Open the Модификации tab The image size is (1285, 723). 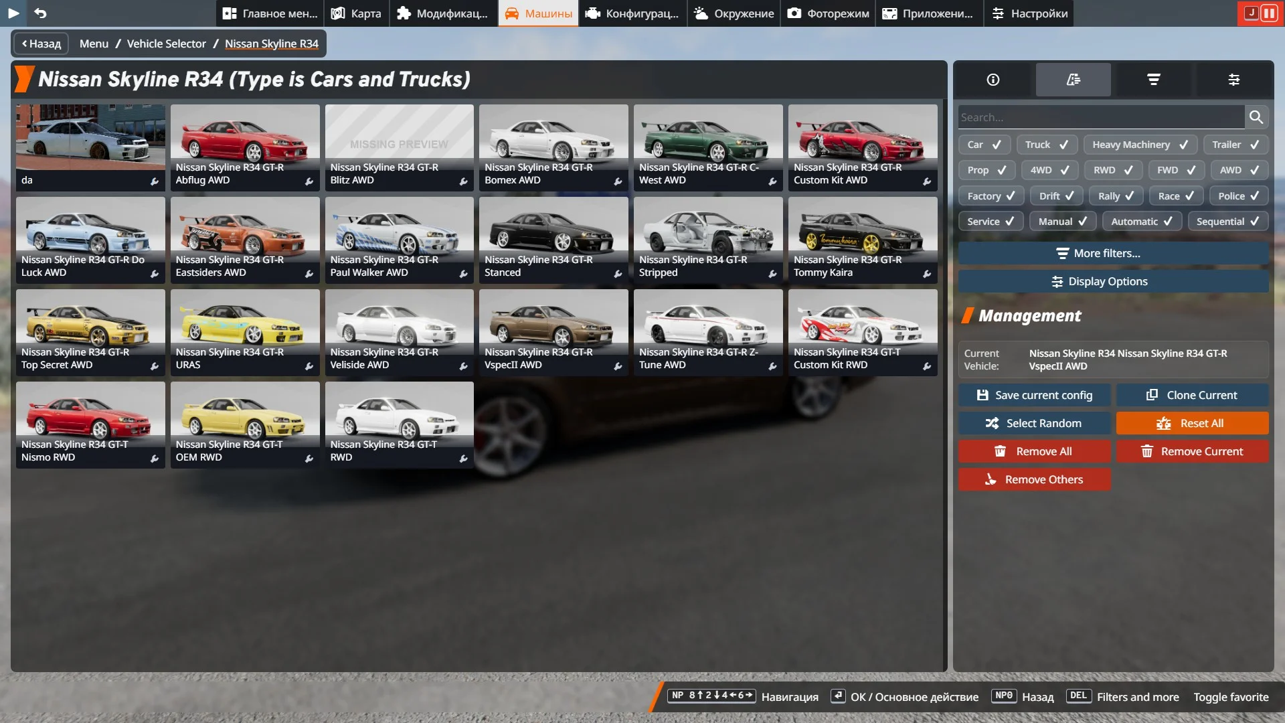[x=443, y=13]
